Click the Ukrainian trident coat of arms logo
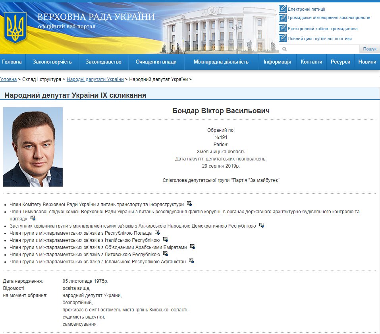Screen dimensions: 380x334 15,27
